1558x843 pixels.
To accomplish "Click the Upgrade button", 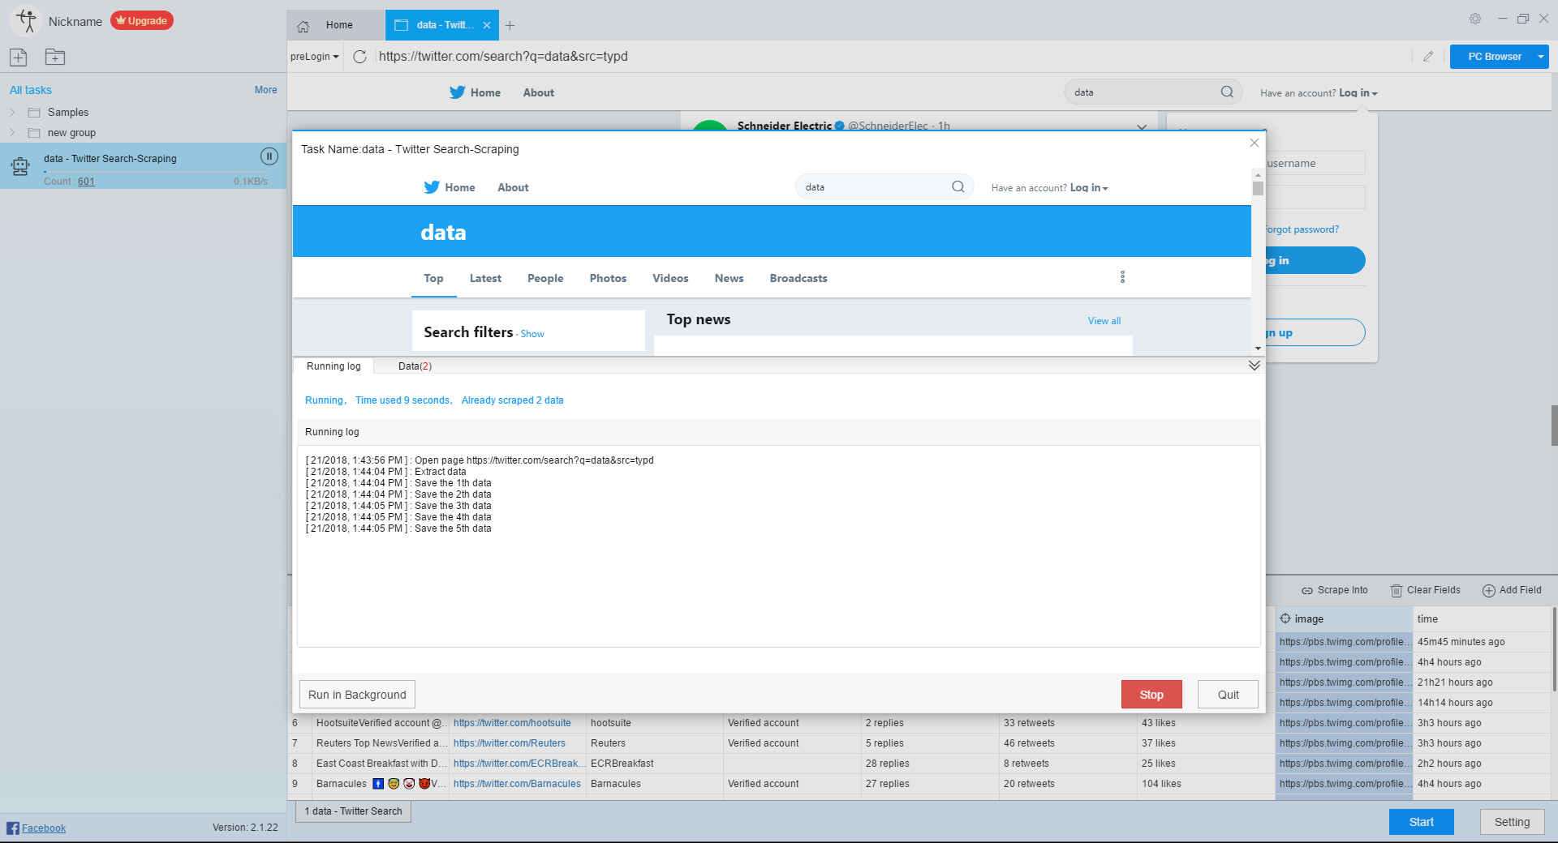I will (x=142, y=21).
